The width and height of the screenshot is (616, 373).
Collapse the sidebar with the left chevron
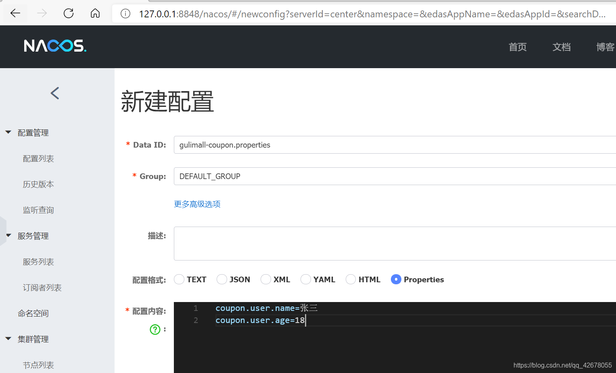(x=55, y=93)
